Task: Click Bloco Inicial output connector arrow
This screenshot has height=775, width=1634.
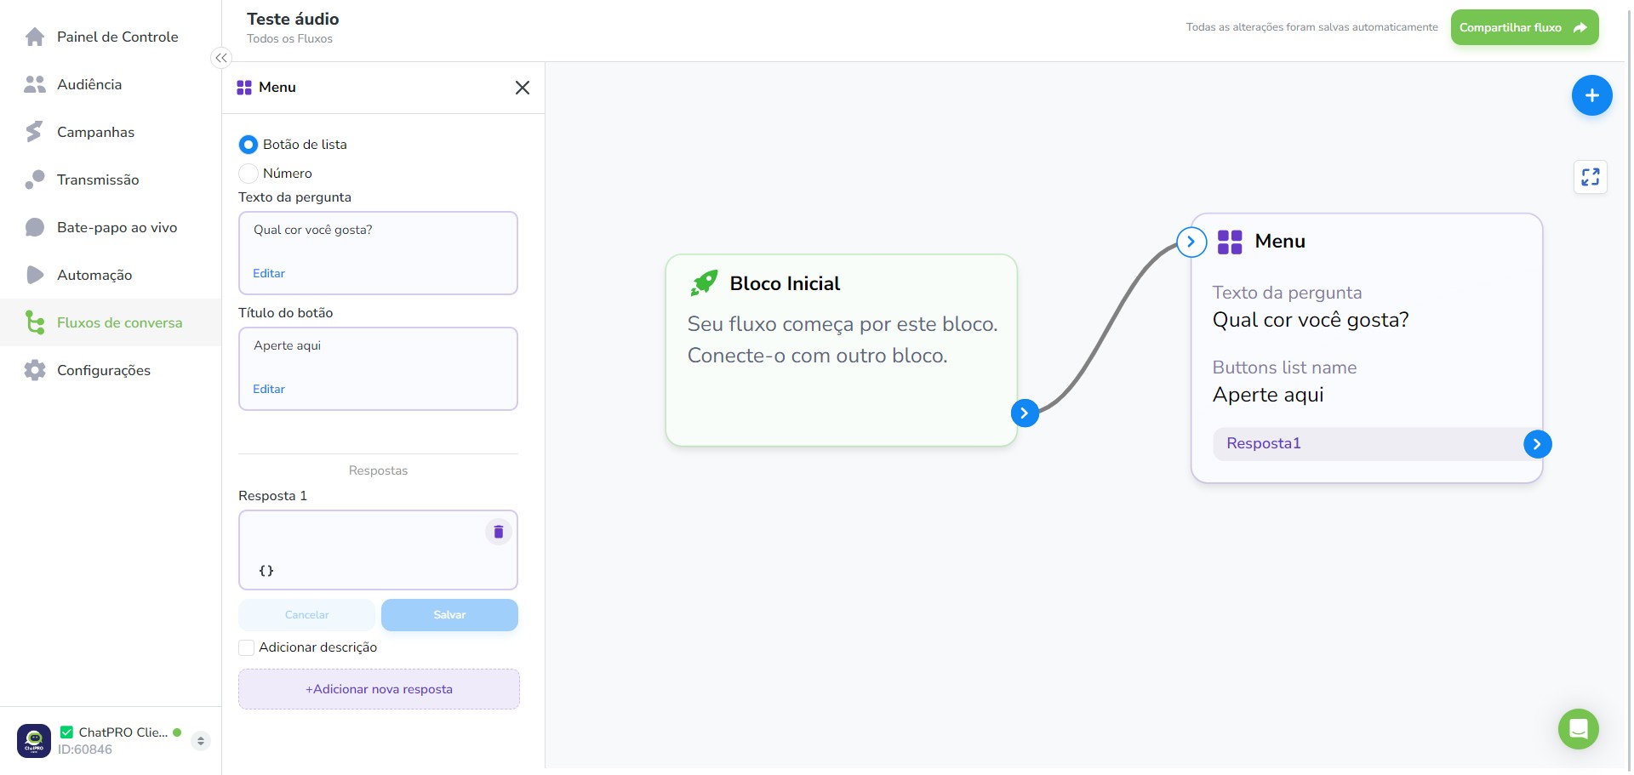Action: tap(1025, 413)
